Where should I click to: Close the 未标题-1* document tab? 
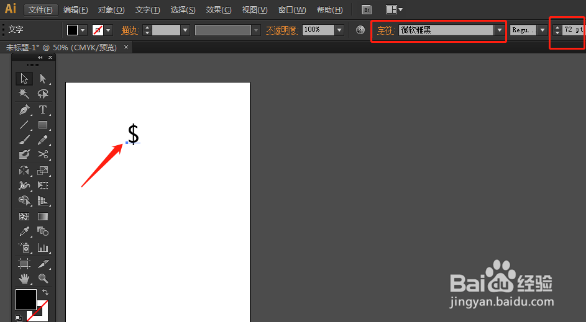[126, 47]
